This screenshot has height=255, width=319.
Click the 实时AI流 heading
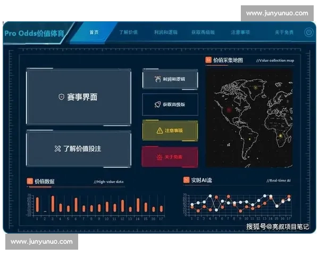coord(201,180)
